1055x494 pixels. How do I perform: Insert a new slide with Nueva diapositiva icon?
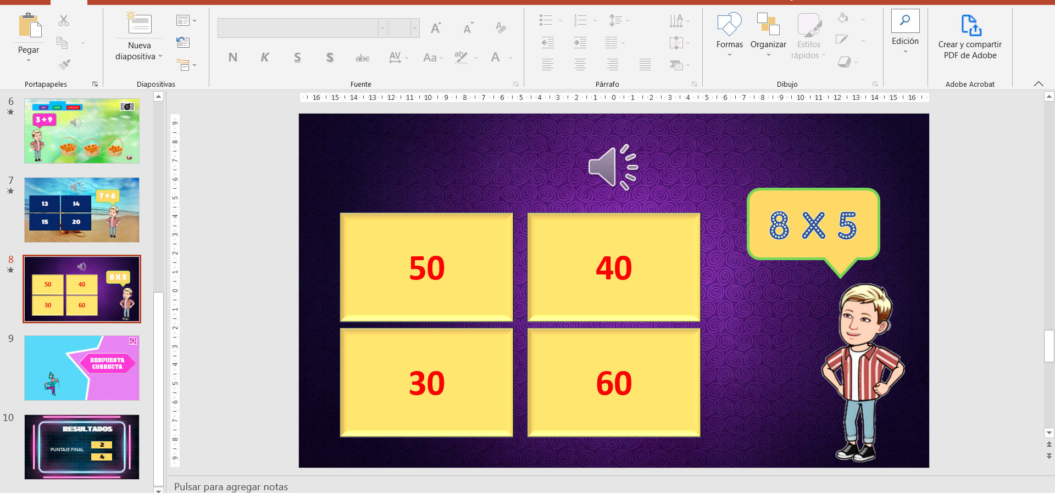point(140,24)
